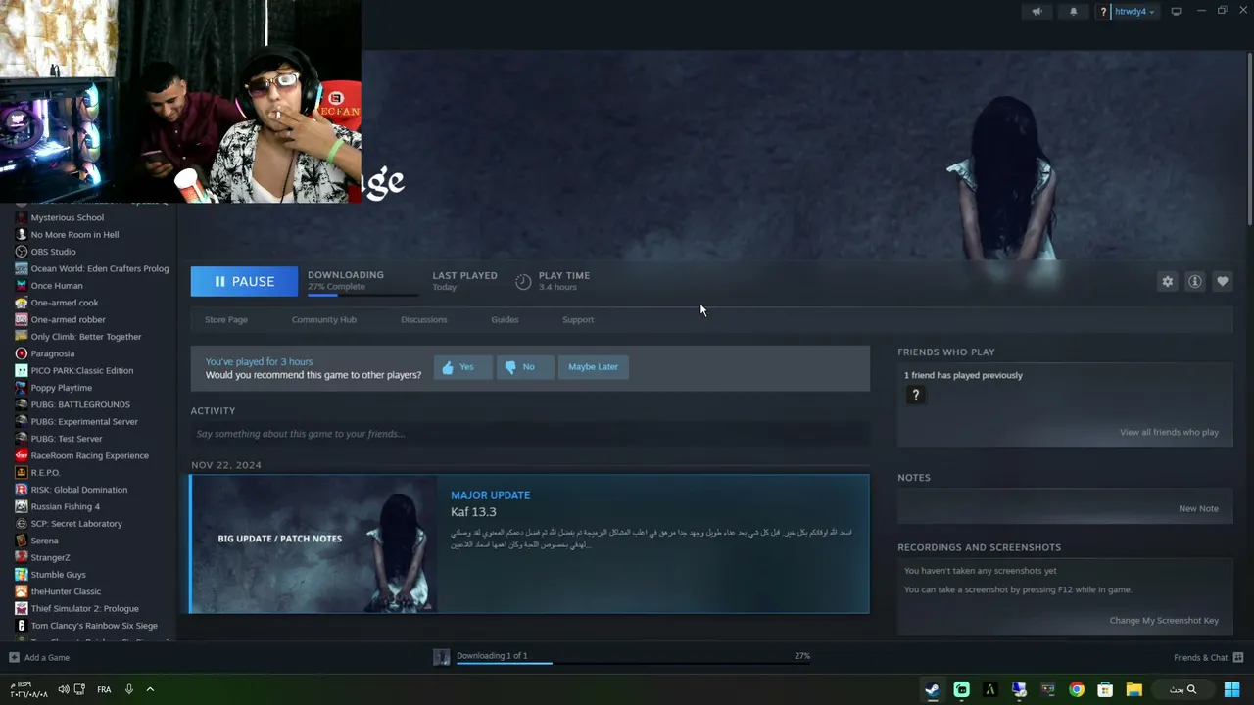Open the Windows Start menu
1254x705 pixels.
point(1231,689)
